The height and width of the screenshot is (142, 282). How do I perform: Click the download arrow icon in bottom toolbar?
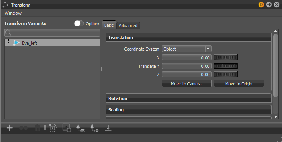tap(108, 128)
